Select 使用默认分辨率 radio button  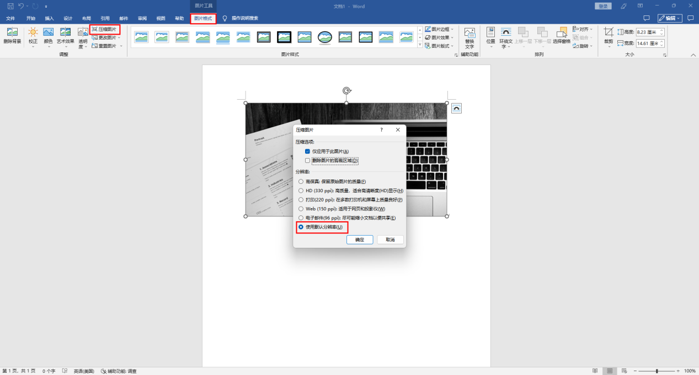301,227
